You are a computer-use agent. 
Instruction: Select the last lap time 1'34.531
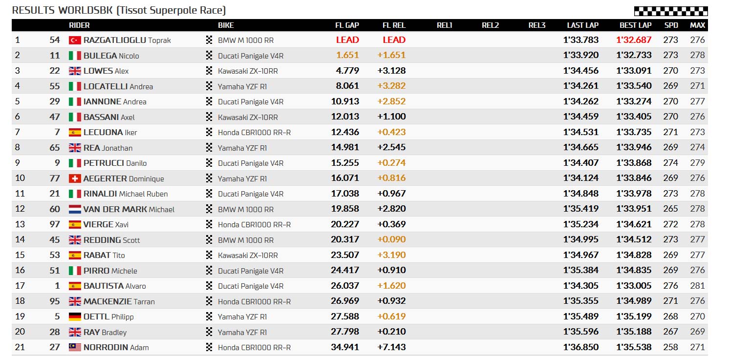click(x=581, y=132)
